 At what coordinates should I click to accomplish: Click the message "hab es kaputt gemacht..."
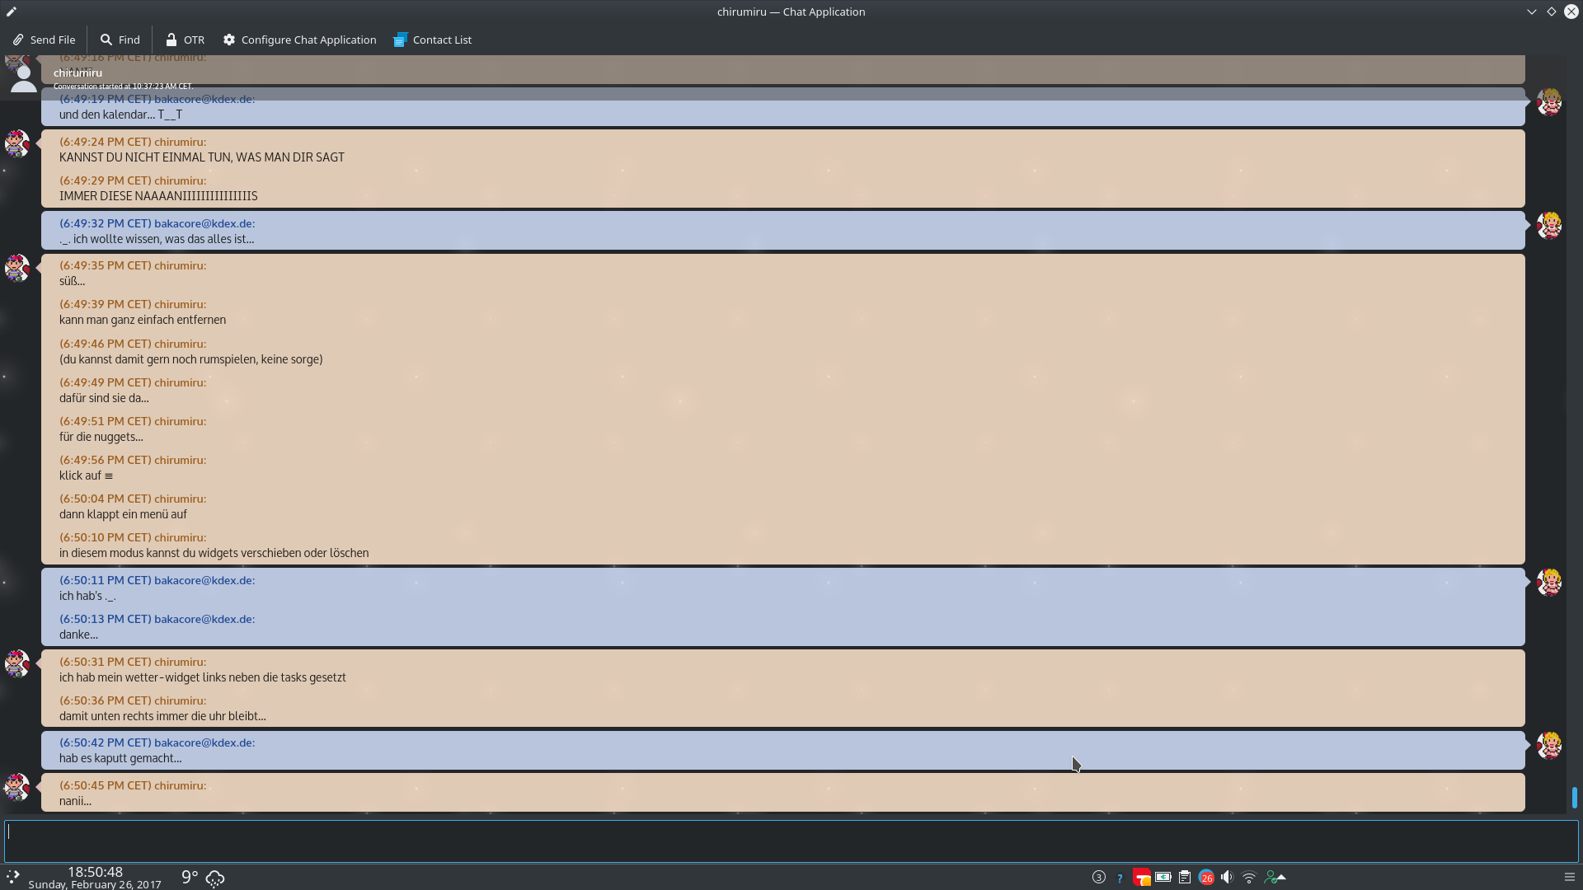(x=120, y=758)
